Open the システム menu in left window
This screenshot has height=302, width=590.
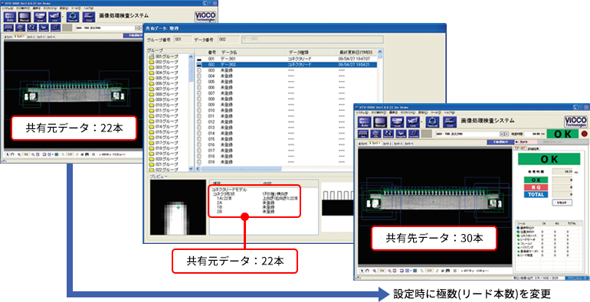tap(7, 8)
